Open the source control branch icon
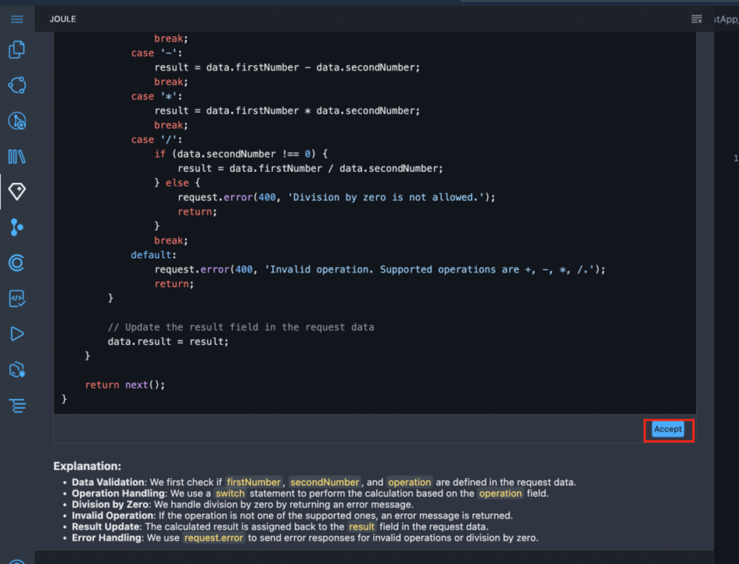The width and height of the screenshot is (739, 564). point(16,227)
